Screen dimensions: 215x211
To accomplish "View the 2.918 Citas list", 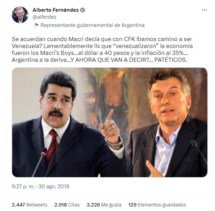I will [x=67, y=205].
